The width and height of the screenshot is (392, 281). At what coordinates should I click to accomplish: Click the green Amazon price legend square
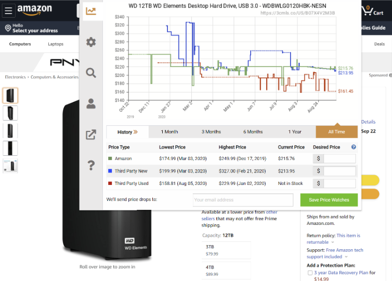pos(110,158)
